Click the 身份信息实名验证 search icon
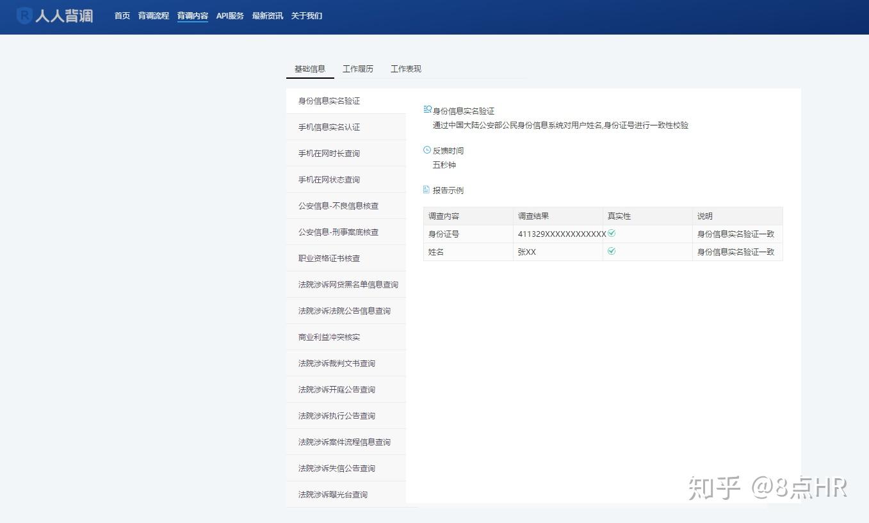This screenshot has height=523, width=869. (428, 109)
